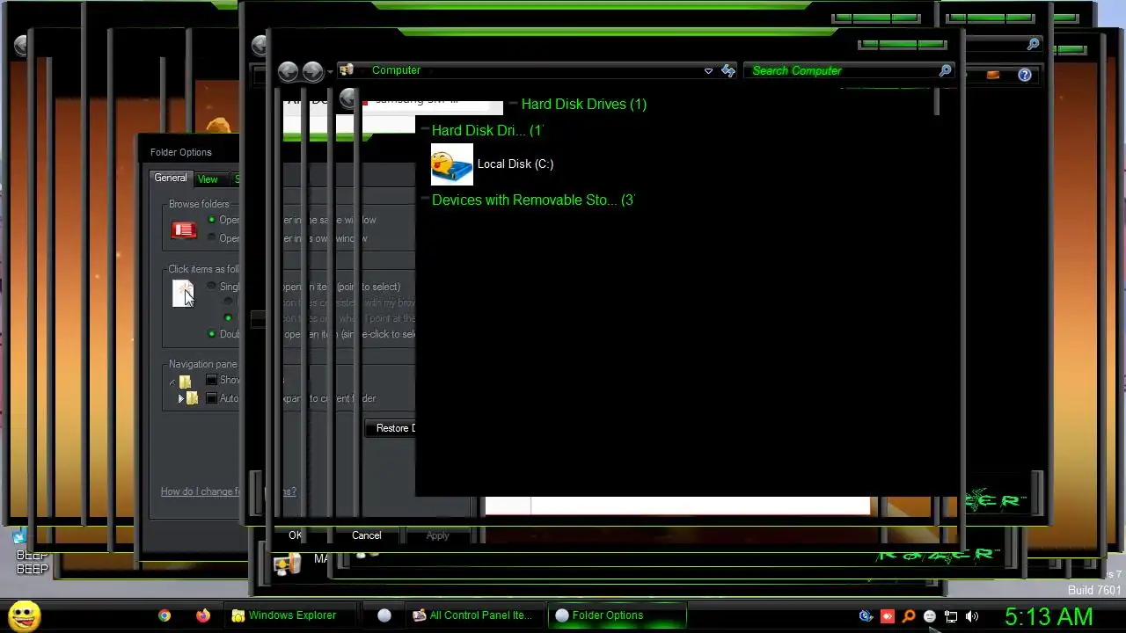Click the Click items as follows page icon

click(183, 294)
